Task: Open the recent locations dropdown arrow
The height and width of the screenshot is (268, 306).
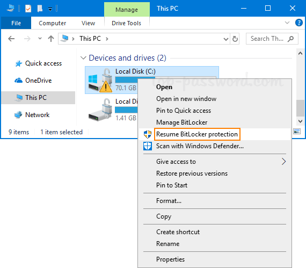Action: coord(40,39)
